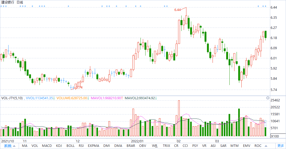Viewport: 286px width, 149px height.
Task: Choose the DMA indicator
Action: coord(118,146)
